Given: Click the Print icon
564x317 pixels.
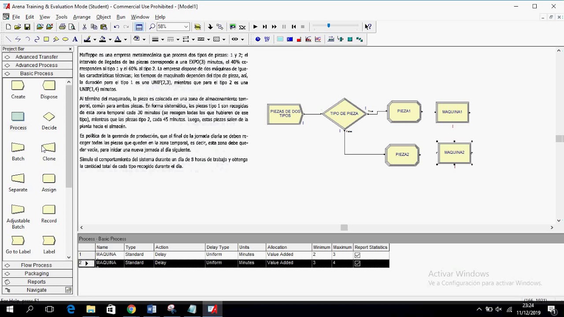Looking at the screenshot, I should point(62,27).
